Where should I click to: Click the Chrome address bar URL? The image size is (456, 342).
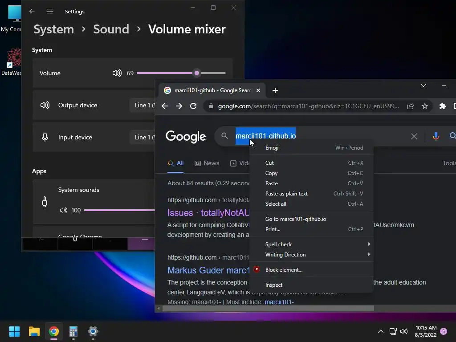[308, 106]
